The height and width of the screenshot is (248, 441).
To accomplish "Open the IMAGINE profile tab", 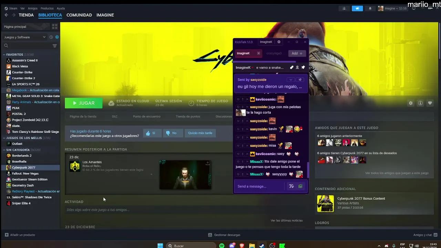I will (x=105, y=15).
